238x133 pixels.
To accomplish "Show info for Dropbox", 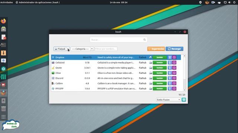I will (x=170, y=58).
